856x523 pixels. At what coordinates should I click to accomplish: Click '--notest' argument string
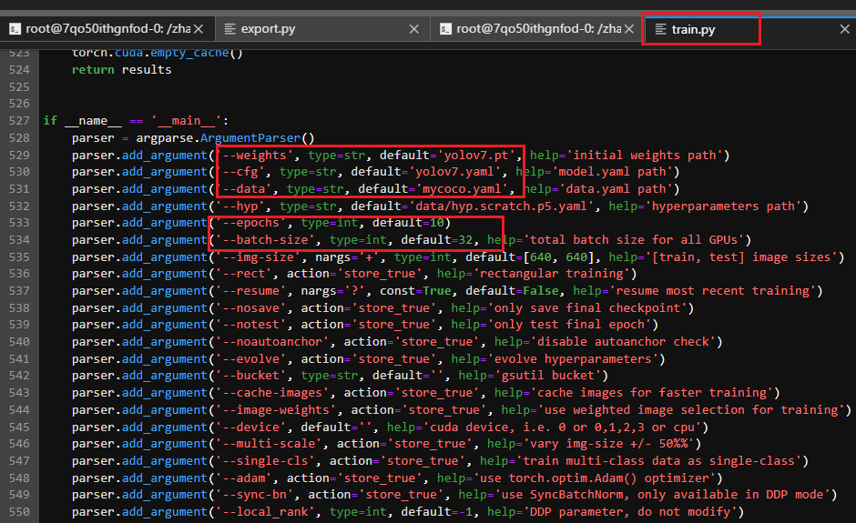tap(251, 325)
